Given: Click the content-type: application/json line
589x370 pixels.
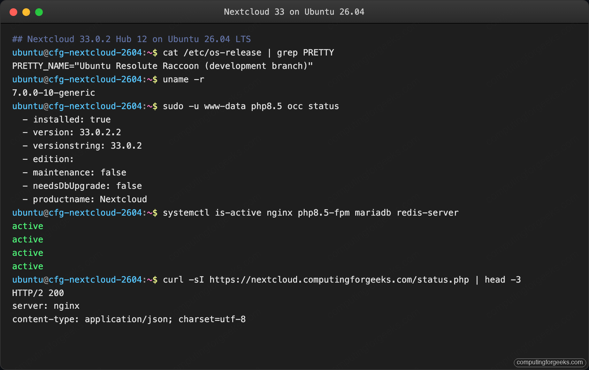Looking at the screenshot, I should 129,319.
